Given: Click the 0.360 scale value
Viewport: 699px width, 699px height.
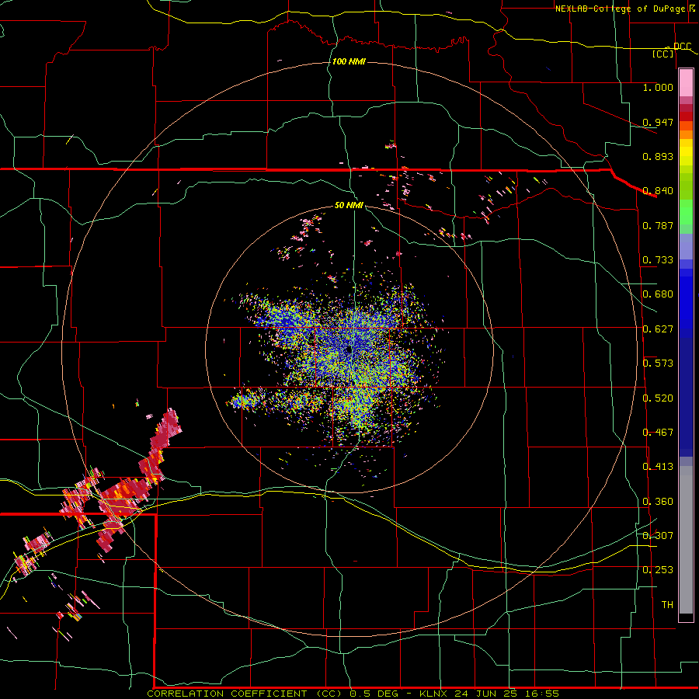Looking at the screenshot, I should (658, 502).
